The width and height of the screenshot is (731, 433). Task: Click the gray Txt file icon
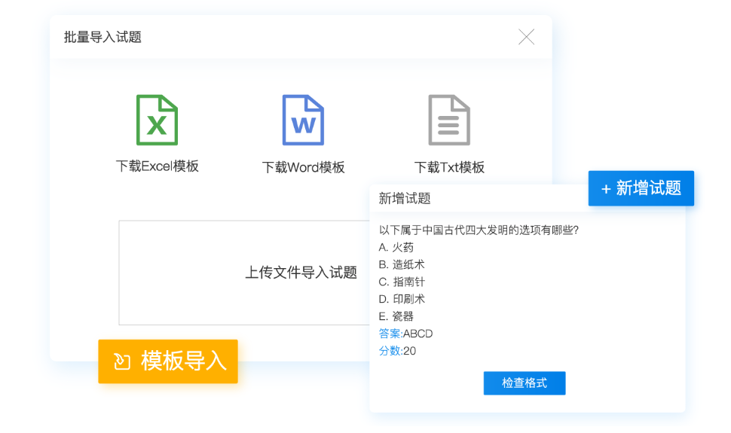pos(449,120)
